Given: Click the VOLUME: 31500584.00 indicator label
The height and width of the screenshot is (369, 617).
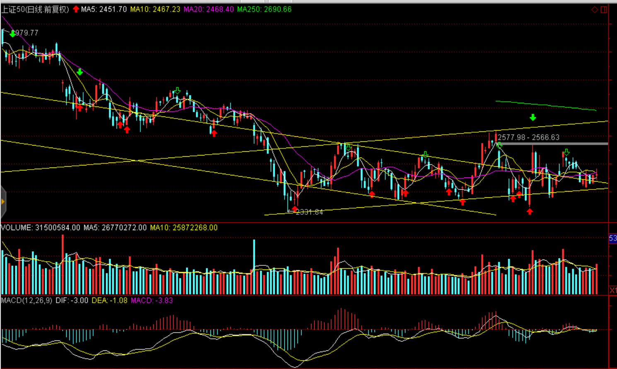Looking at the screenshot, I should 41,228.
